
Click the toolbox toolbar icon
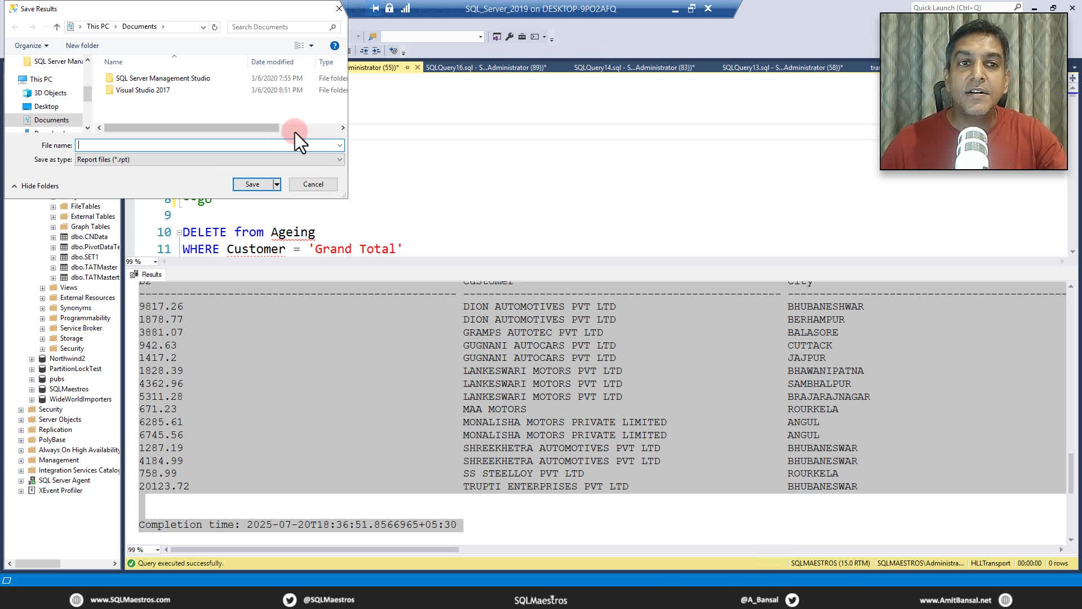pos(522,37)
